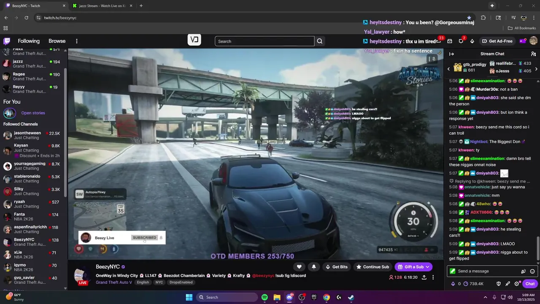
Task: Open the yourragegaming followed channel
Action: 32,166
